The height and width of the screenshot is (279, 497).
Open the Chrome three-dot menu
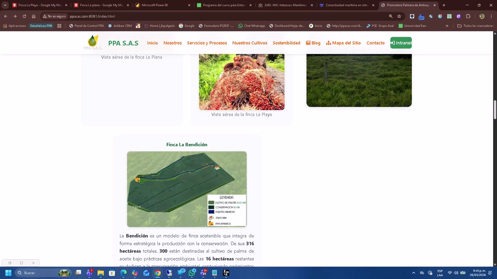coord(491,16)
